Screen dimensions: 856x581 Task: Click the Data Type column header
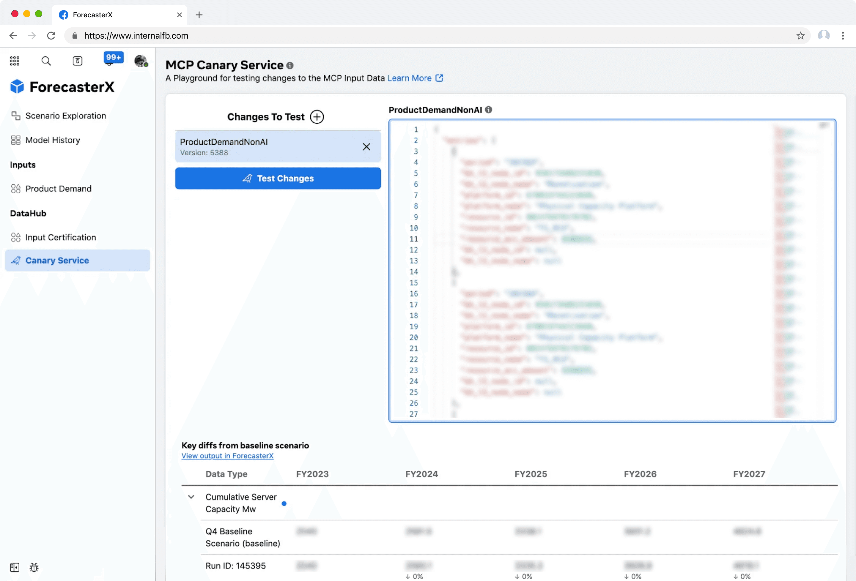226,474
